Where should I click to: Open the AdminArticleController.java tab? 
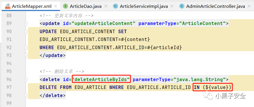coord(215,6)
